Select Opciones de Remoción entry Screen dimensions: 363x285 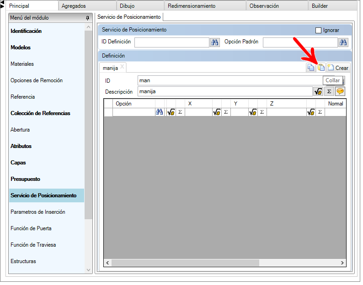click(x=37, y=80)
